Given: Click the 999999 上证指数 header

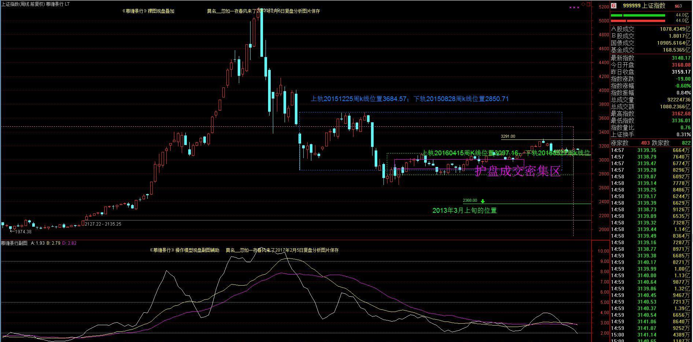Looking at the screenshot, I should pyautogui.click(x=644, y=6).
